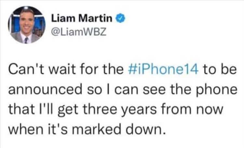The height and width of the screenshot is (148, 244).
Task: Click the Liam Martin display name
Action: (82, 18)
